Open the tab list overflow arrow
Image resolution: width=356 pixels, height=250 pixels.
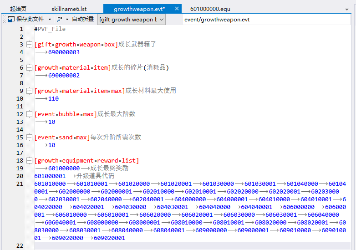[x=347, y=9]
